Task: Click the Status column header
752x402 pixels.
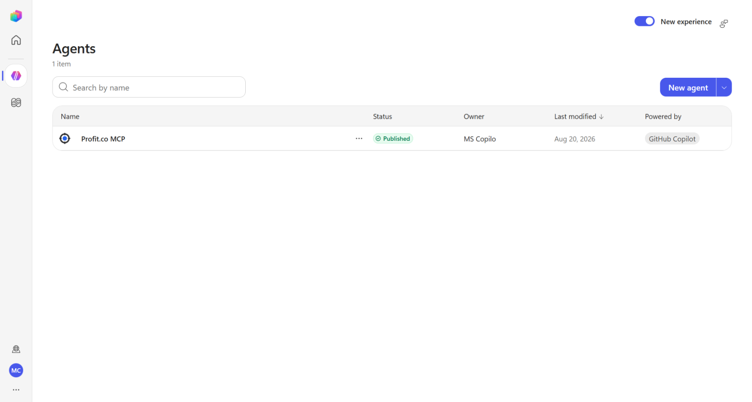Action: pos(383,116)
